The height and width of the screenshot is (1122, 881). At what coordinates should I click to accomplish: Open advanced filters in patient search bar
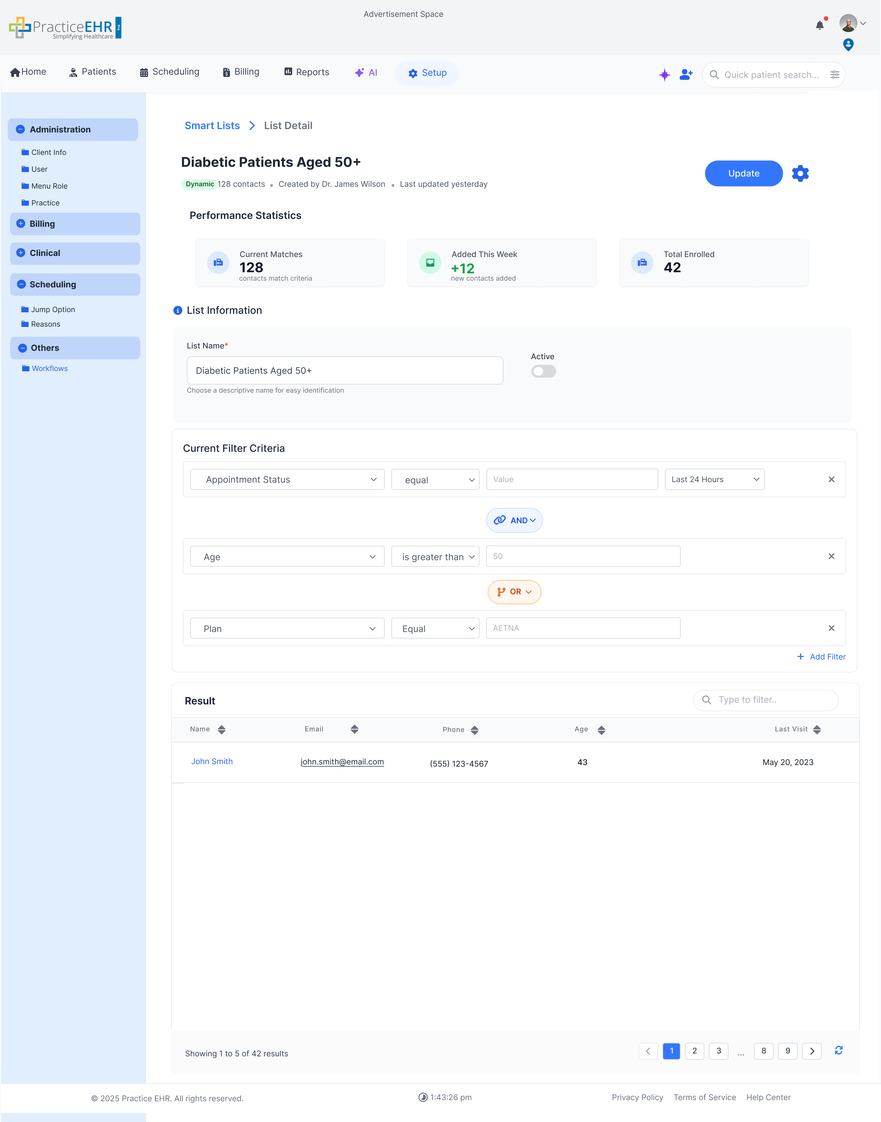tap(835, 74)
